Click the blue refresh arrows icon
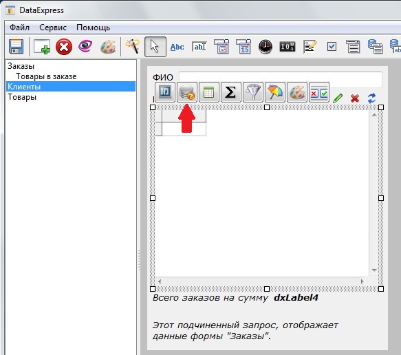Viewport: 401px width, 355px height. 371,98
